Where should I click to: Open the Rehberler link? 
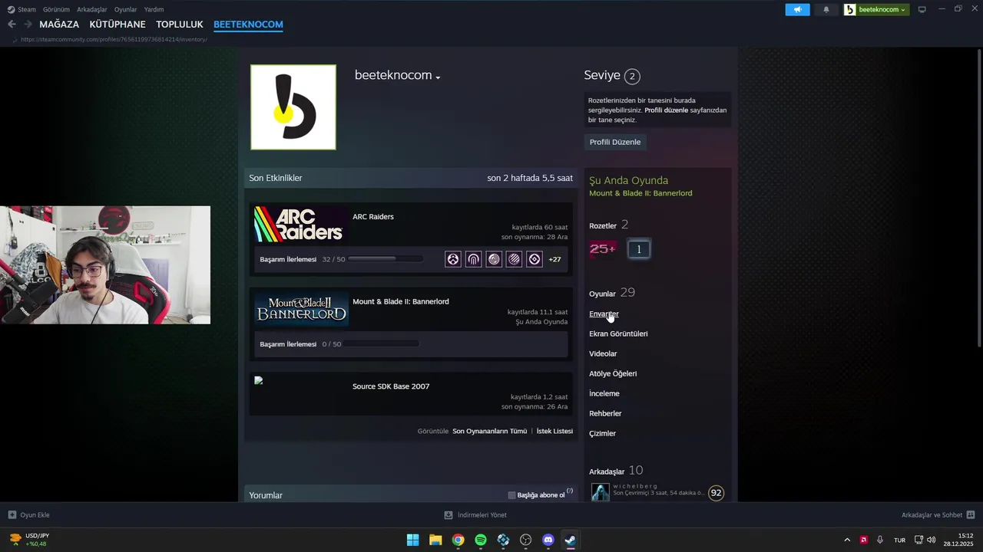605,413
